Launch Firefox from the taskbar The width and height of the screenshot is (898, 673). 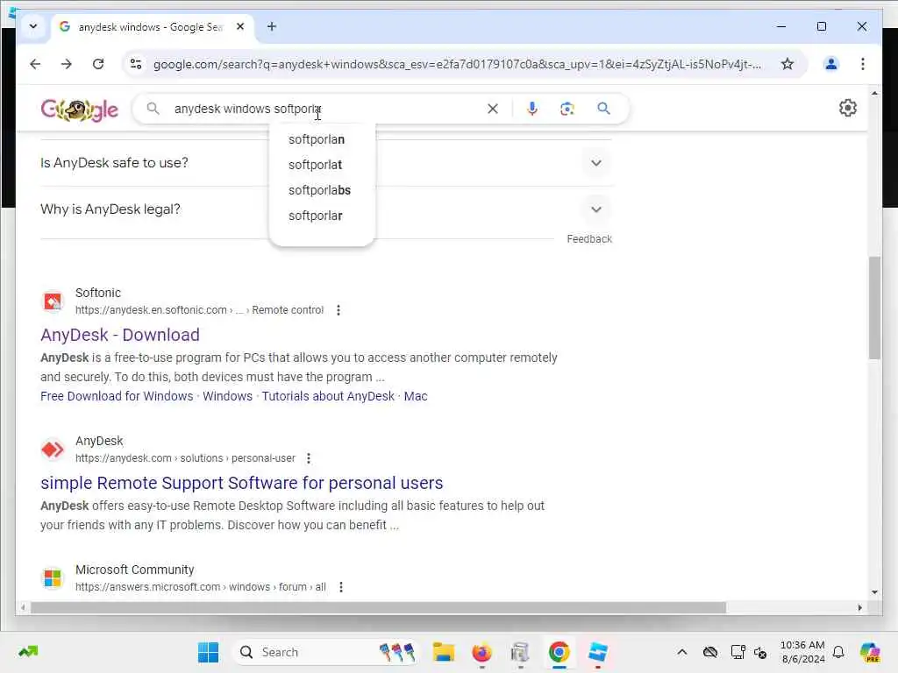(x=481, y=652)
